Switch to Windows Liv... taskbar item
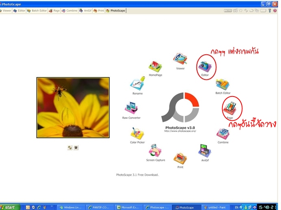Viewport: 281px width, 210px height. pos(71,207)
